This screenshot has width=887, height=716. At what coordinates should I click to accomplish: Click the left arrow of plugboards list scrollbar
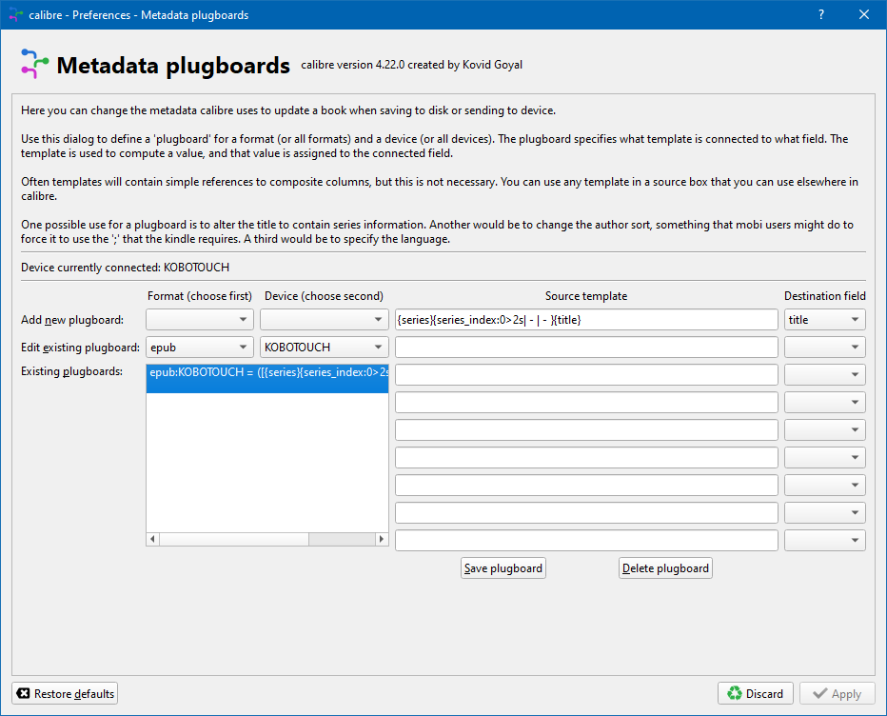pyautogui.click(x=152, y=539)
